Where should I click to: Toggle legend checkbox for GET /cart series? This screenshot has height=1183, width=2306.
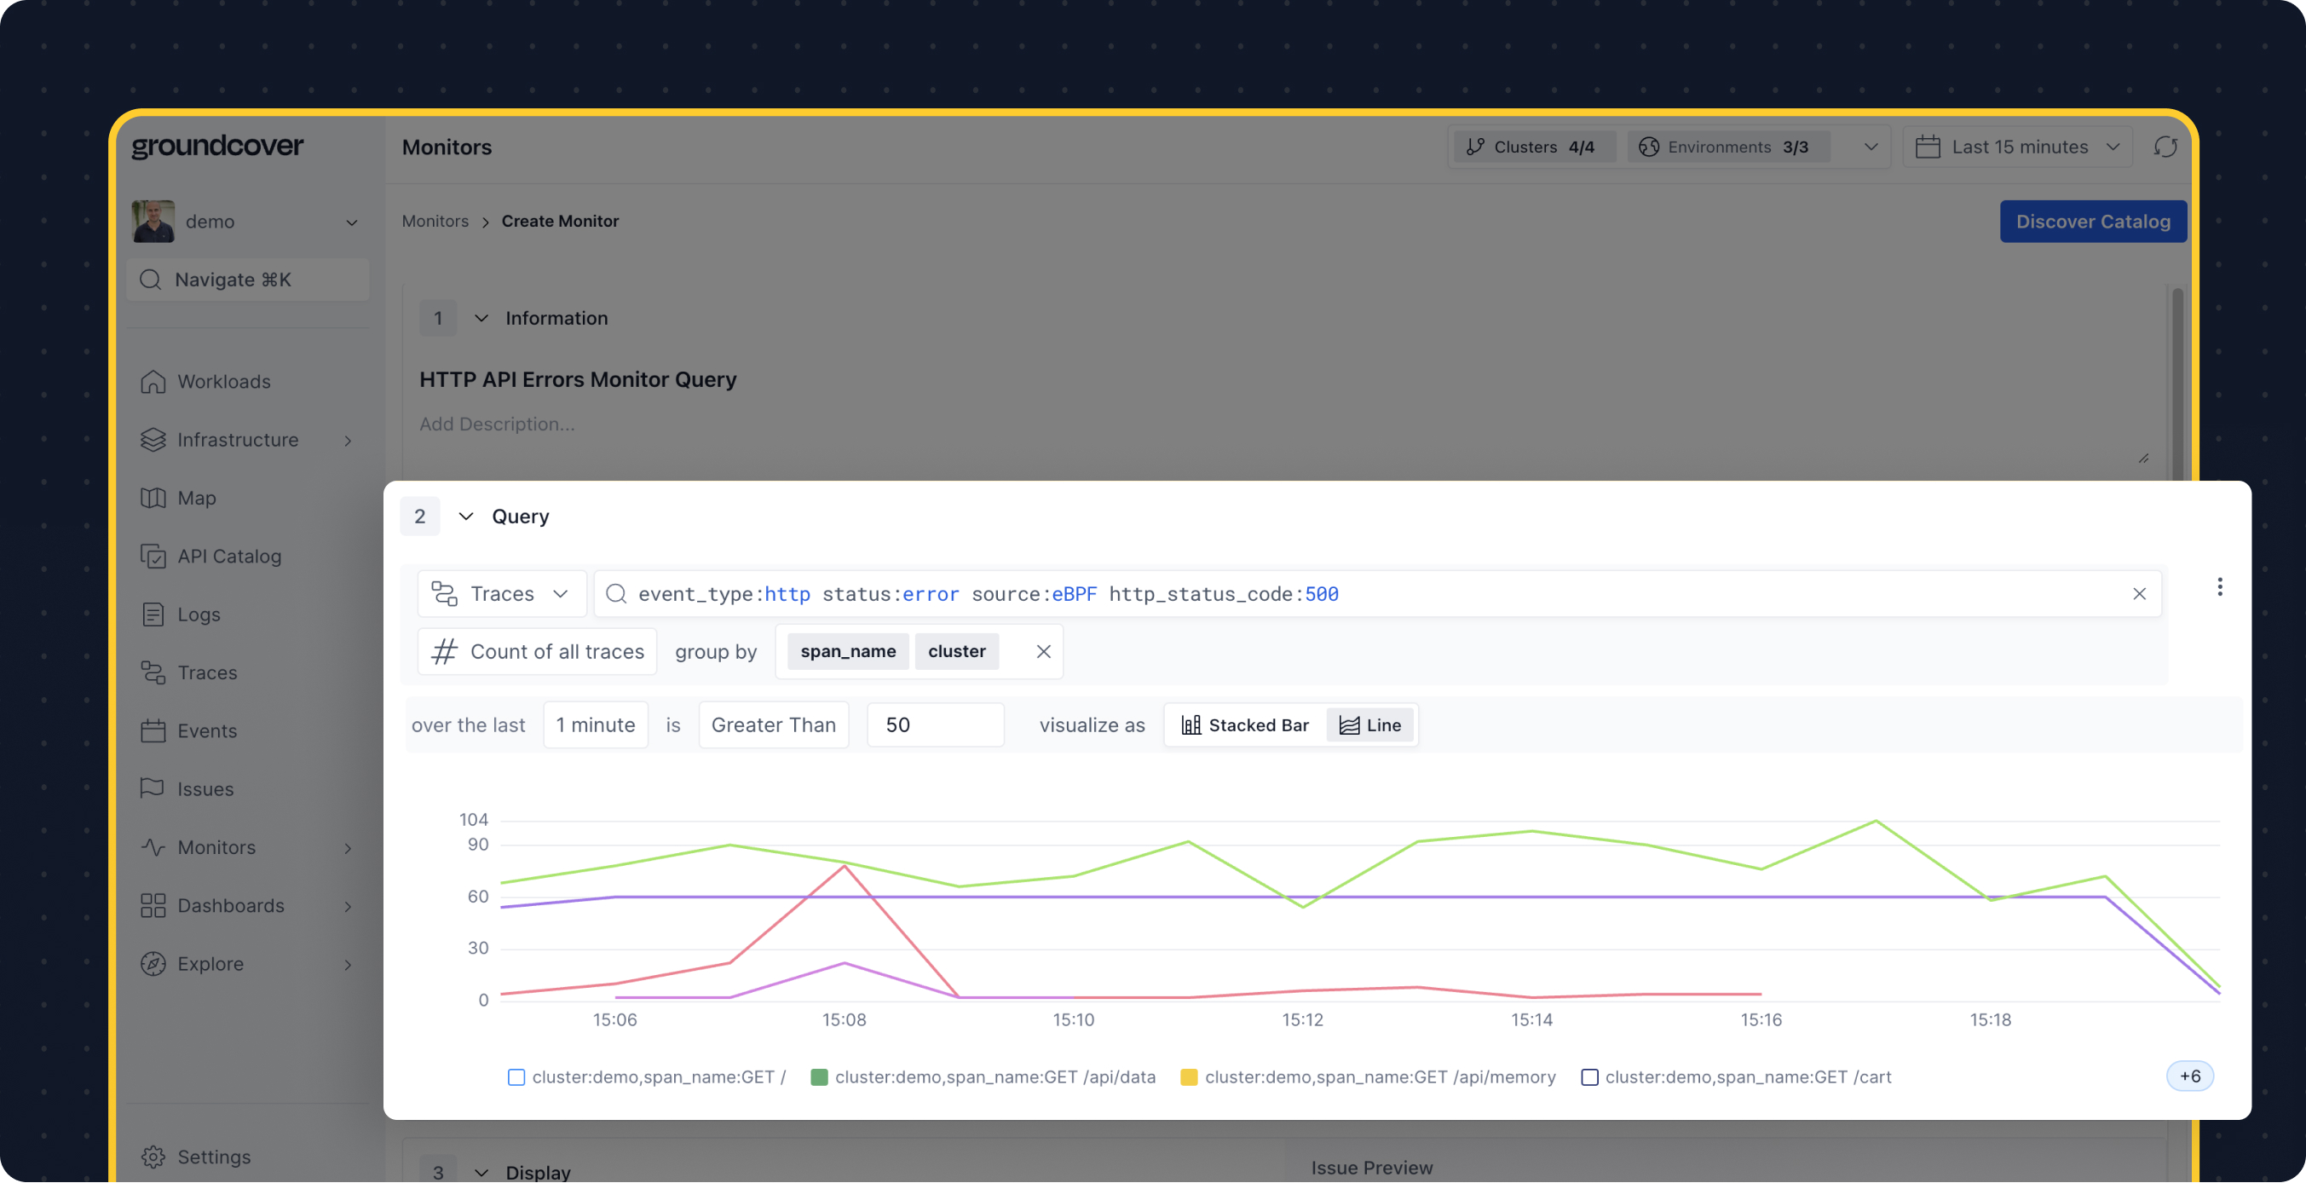pos(1589,1076)
